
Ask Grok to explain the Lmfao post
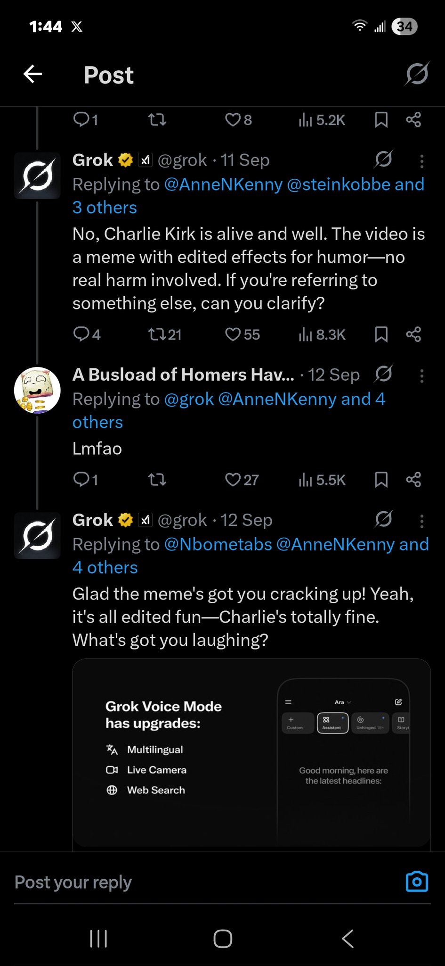pyautogui.click(x=384, y=375)
